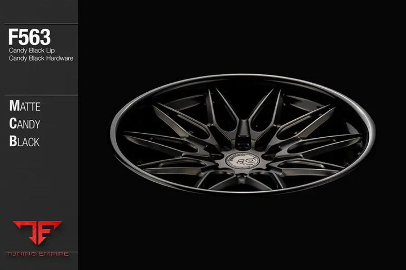Click the Candy Black Hardware label
Image resolution: width=406 pixels, height=270 pixels.
click(x=41, y=58)
